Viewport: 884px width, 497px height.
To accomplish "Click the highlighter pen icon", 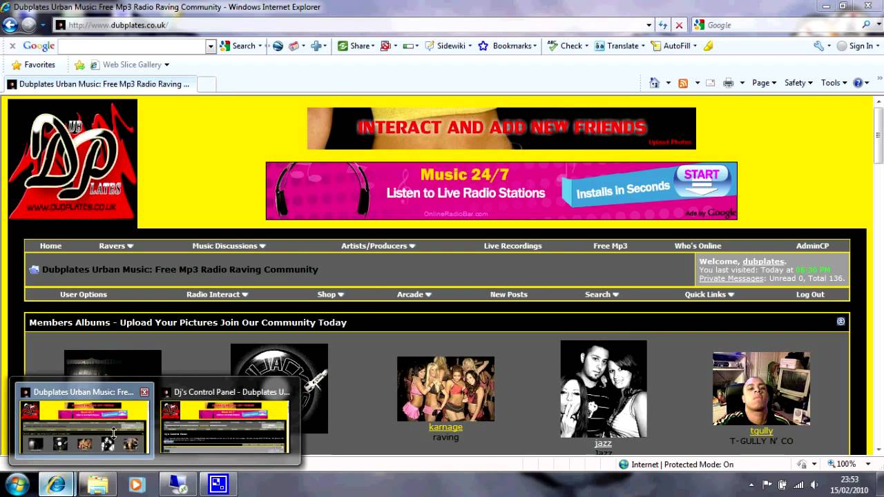I will (x=708, y=46).
